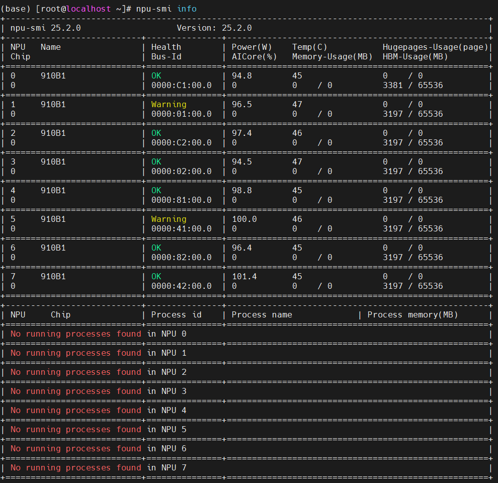Click the 'Process id' column header
This screenshot has width=498, height=483.
(176, 314)
